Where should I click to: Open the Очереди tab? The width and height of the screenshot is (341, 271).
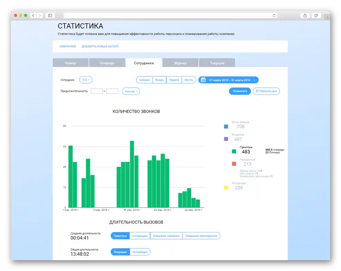tap(107, 63)
